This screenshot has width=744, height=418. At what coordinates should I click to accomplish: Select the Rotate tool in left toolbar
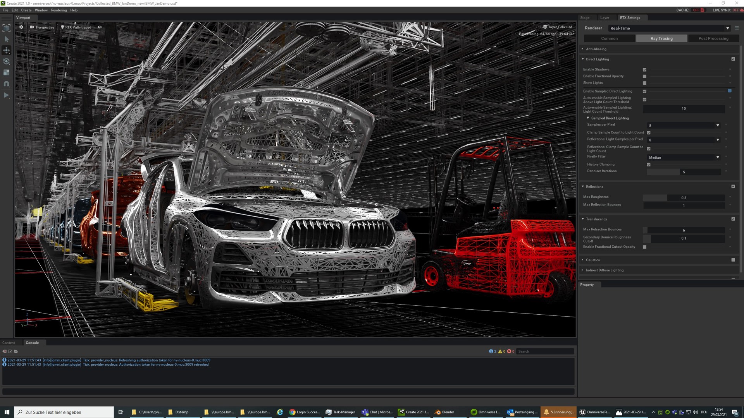coord(7,62)
